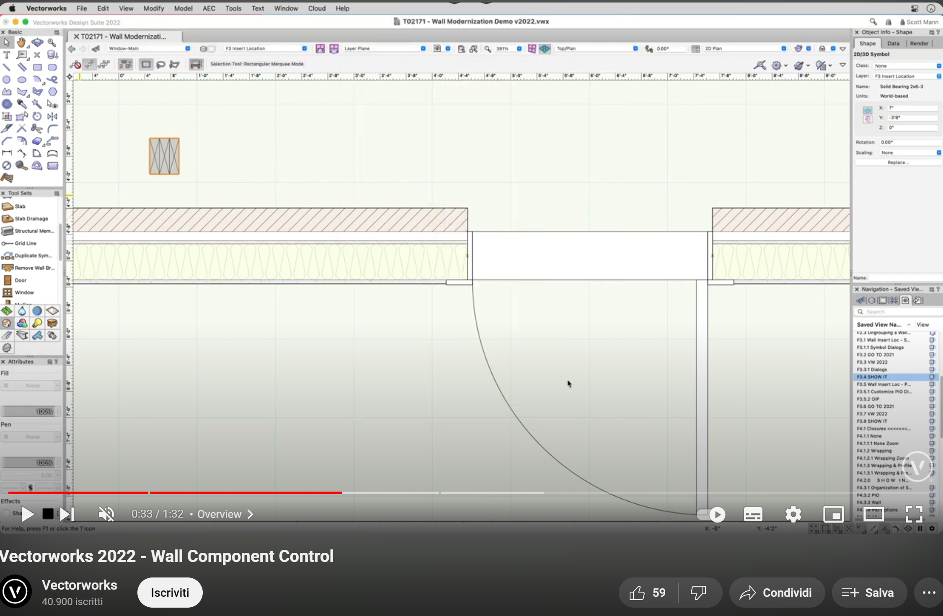Enable the Rectangular Marquee selection mode
This screenshot has height=616, width=943.
click(x=146, y=64)
